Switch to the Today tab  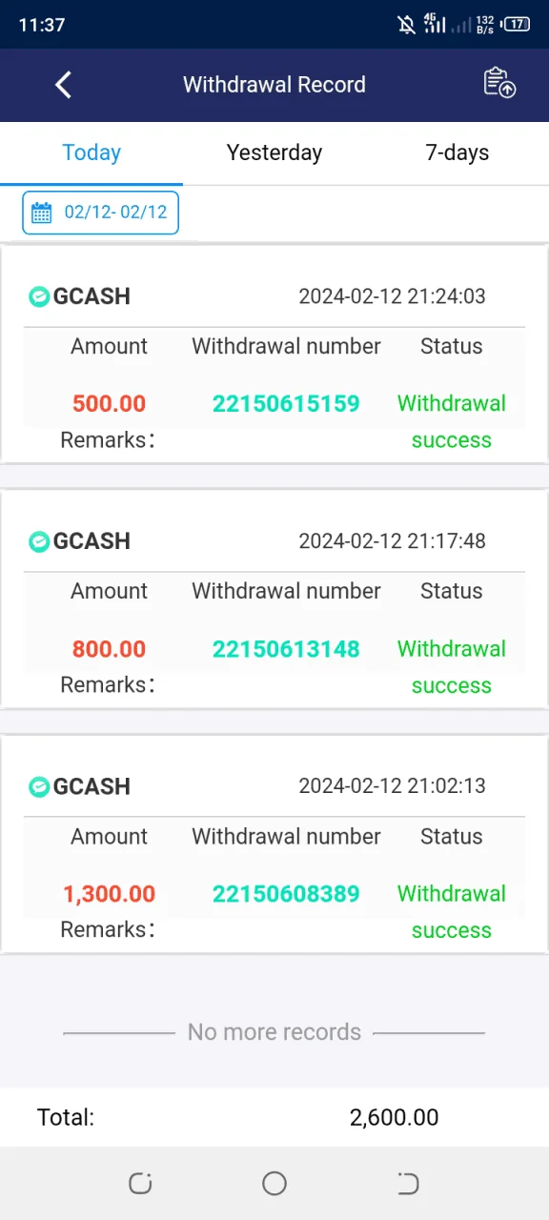[91, 152]
